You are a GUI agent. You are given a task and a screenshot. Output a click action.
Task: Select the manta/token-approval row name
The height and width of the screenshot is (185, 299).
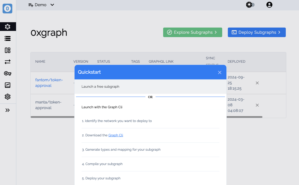coord(48,105)
